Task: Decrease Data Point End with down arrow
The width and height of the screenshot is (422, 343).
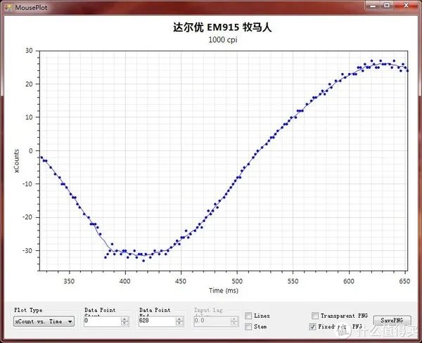Action: (x=179, y=323)
